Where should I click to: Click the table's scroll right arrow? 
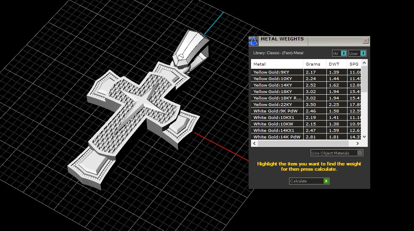[x=358, y=143]
